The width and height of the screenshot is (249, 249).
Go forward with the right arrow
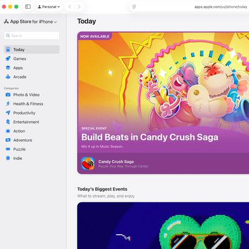tap(79, 7)
